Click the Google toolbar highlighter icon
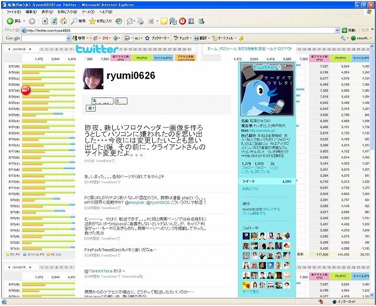The image size is (376, 306). pos(241,38)
